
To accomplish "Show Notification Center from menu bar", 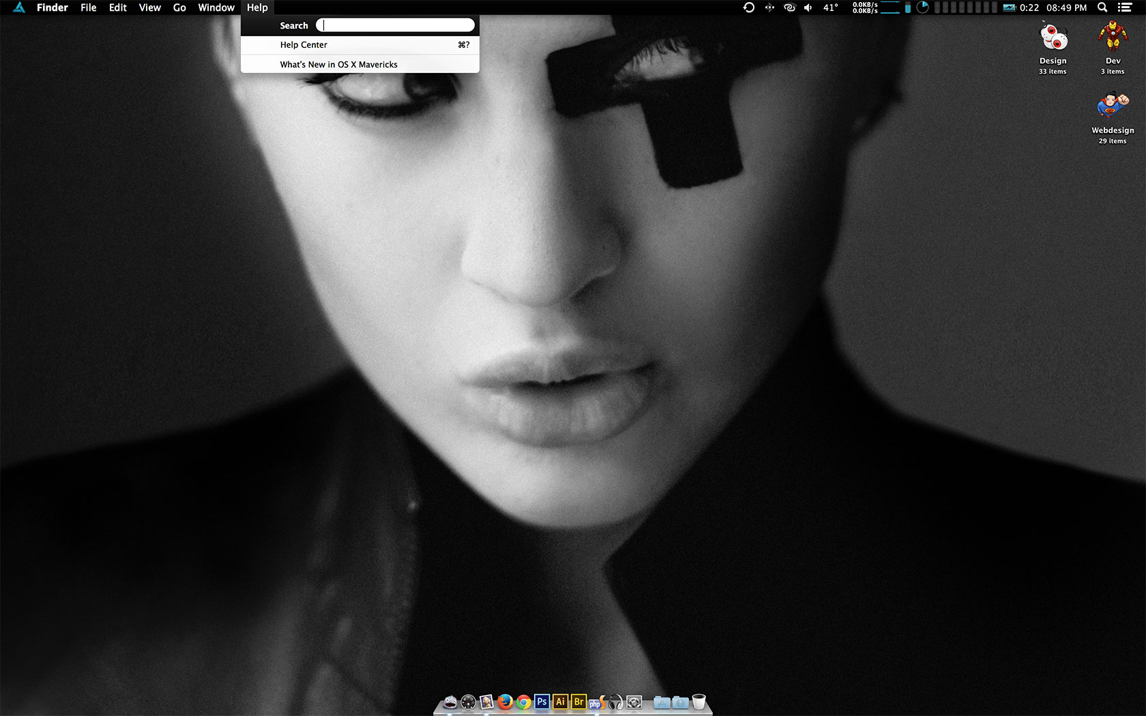I will click(1125, 8).
